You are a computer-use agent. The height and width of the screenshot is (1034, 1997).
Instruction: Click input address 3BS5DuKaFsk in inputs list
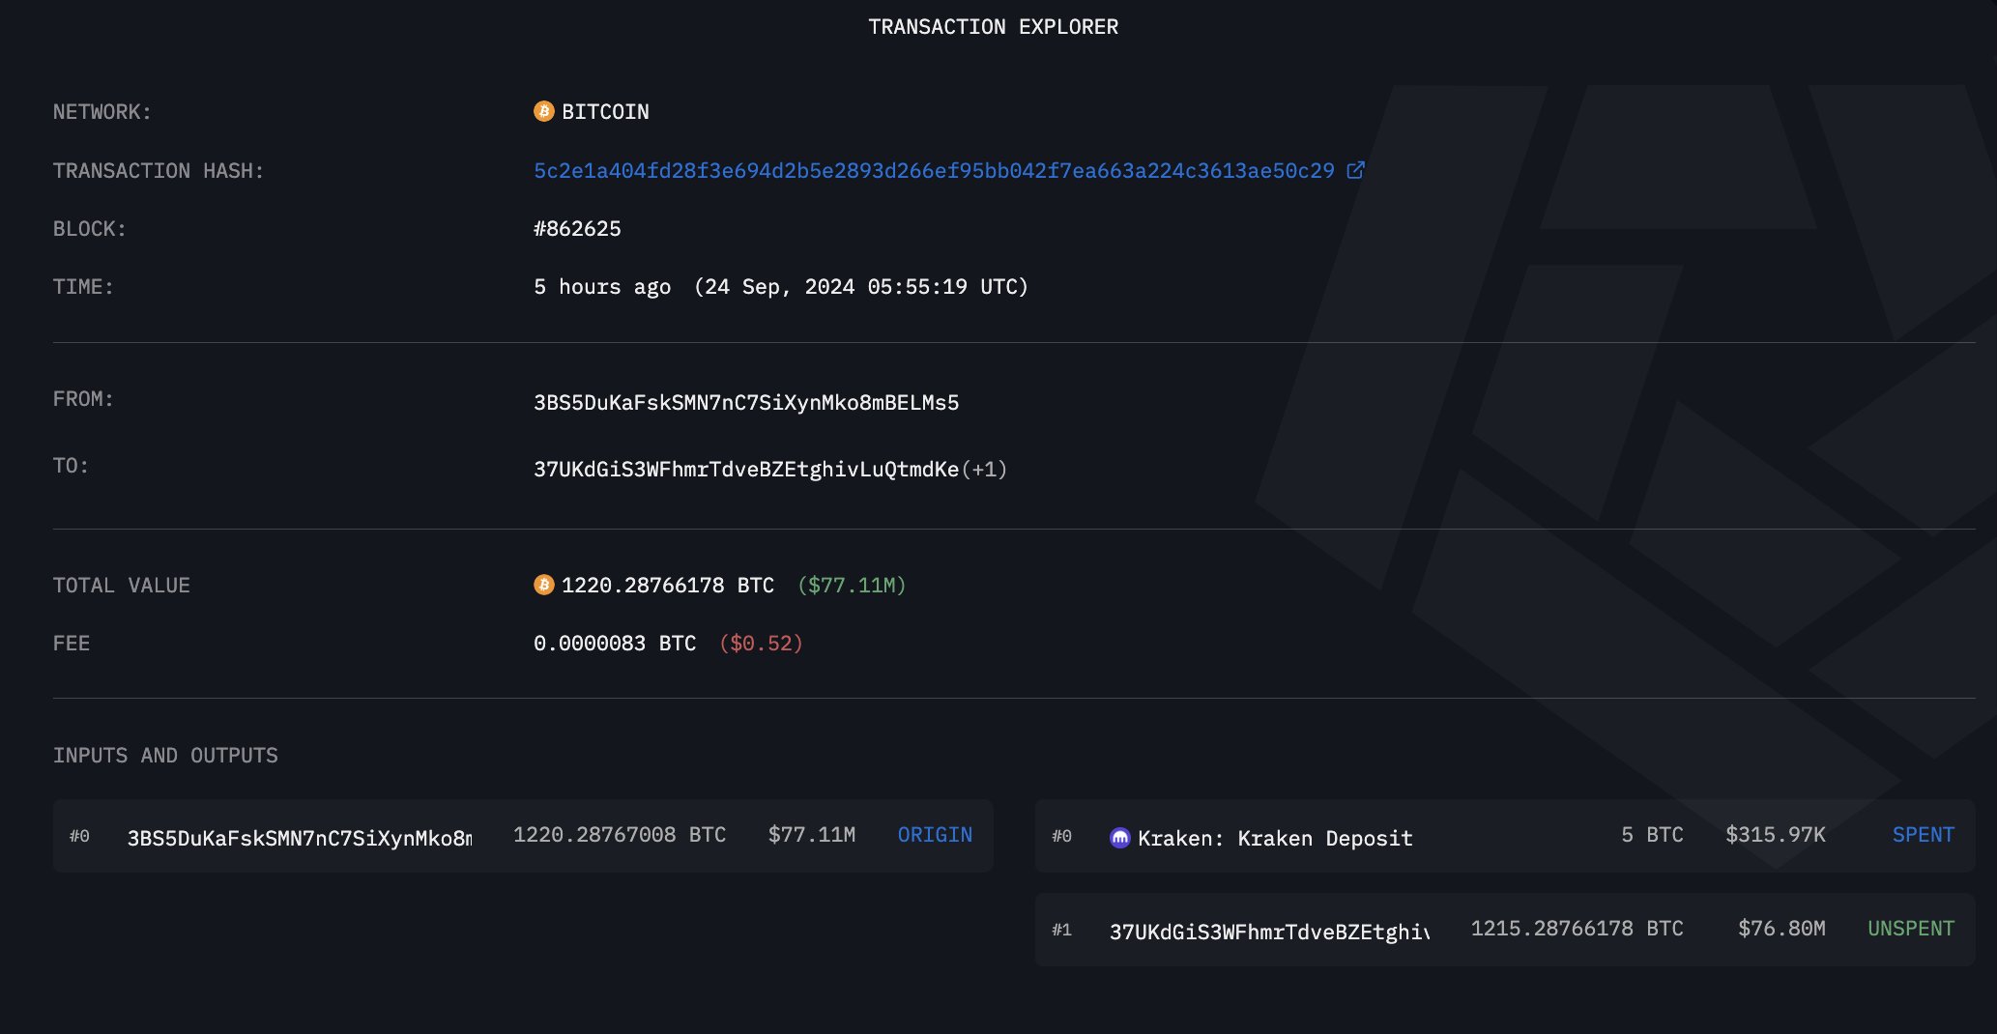(x=300, y=838)
